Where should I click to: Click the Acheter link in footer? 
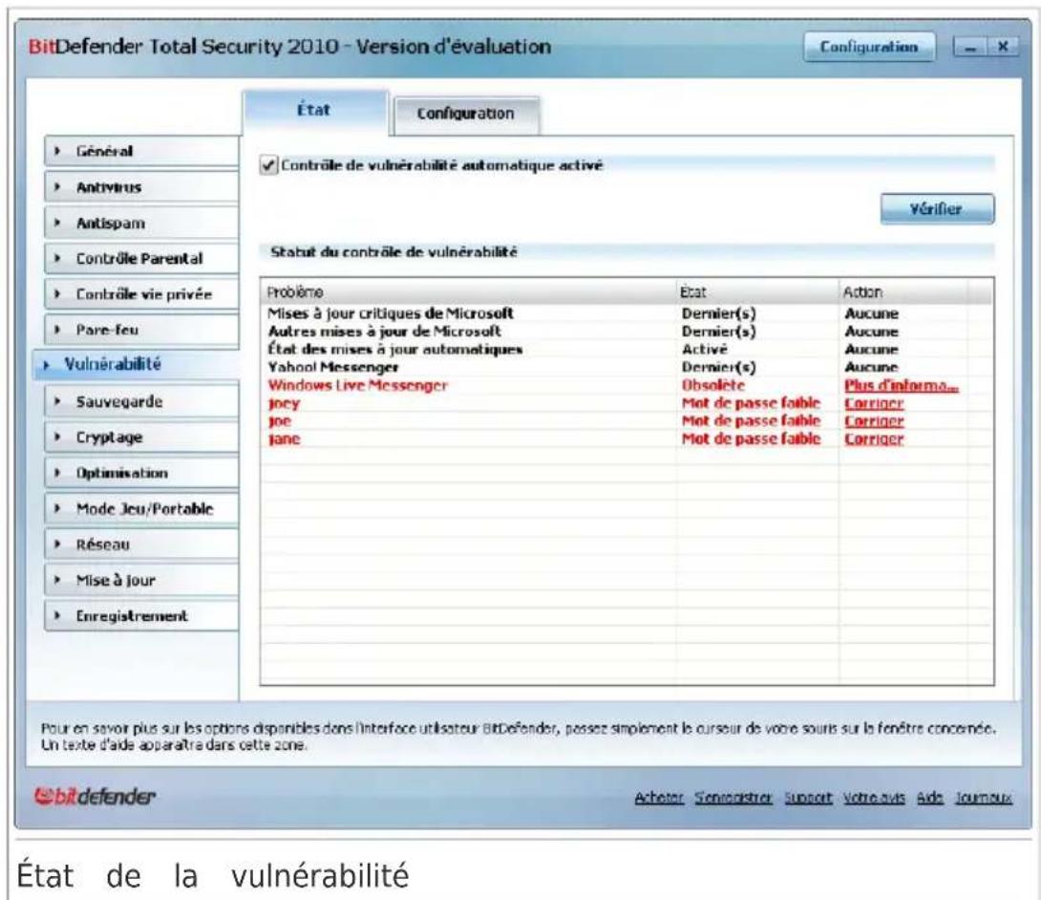[x=659, y=798]
